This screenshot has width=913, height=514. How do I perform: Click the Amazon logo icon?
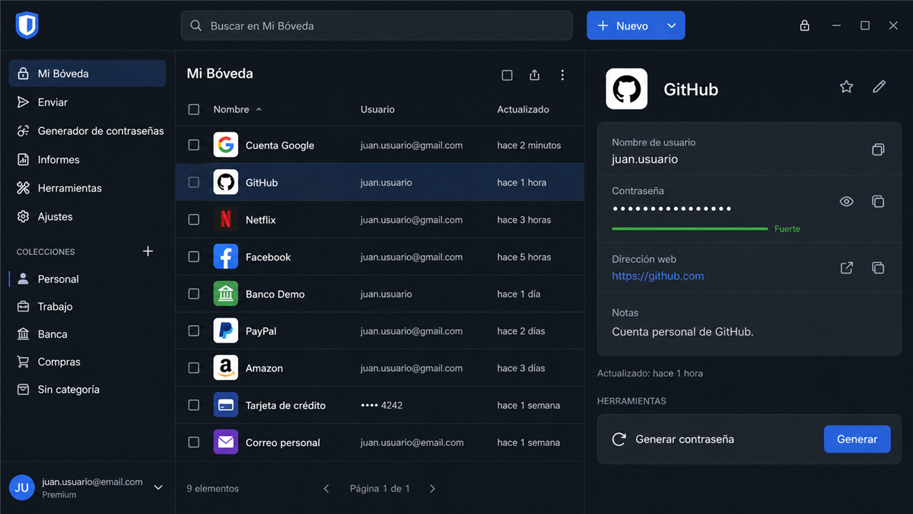point(225,368)
